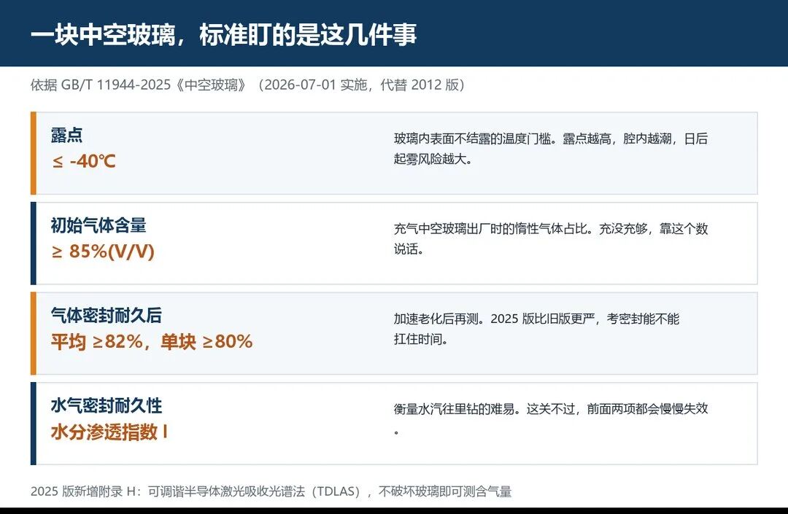Select the subtitle citing GB/T 11944-2025《中空玻璃》
Image resolution: width=788 pixels, height=514 pixels.
[247, 85]
